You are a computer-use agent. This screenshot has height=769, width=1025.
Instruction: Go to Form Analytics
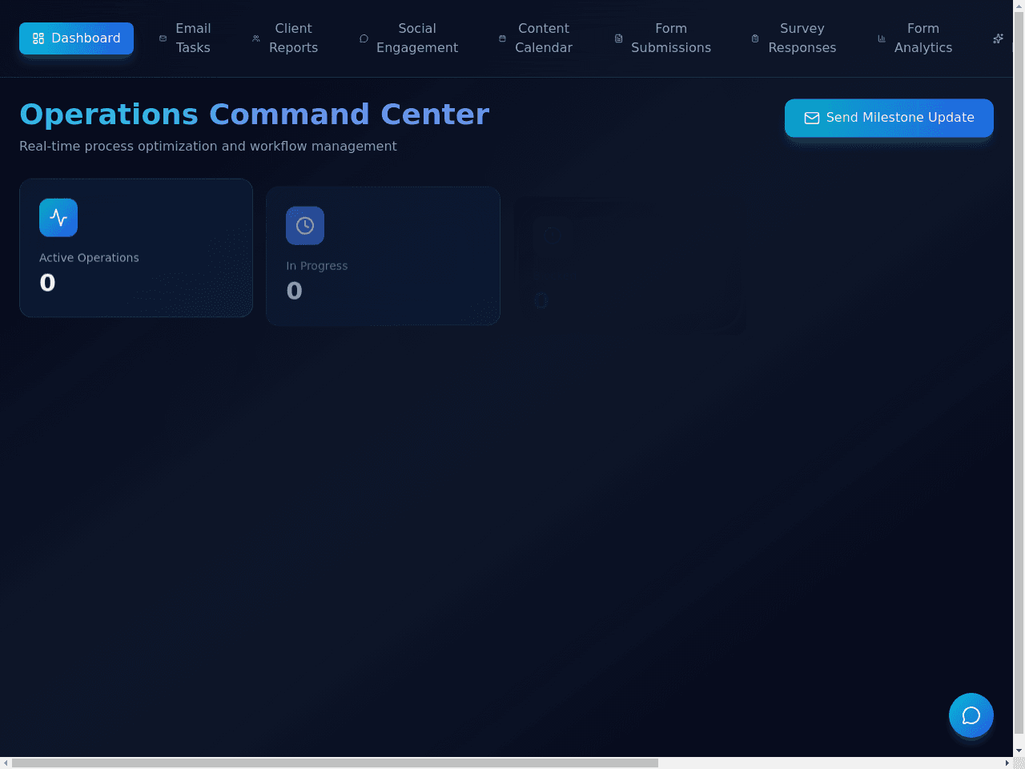915,38
